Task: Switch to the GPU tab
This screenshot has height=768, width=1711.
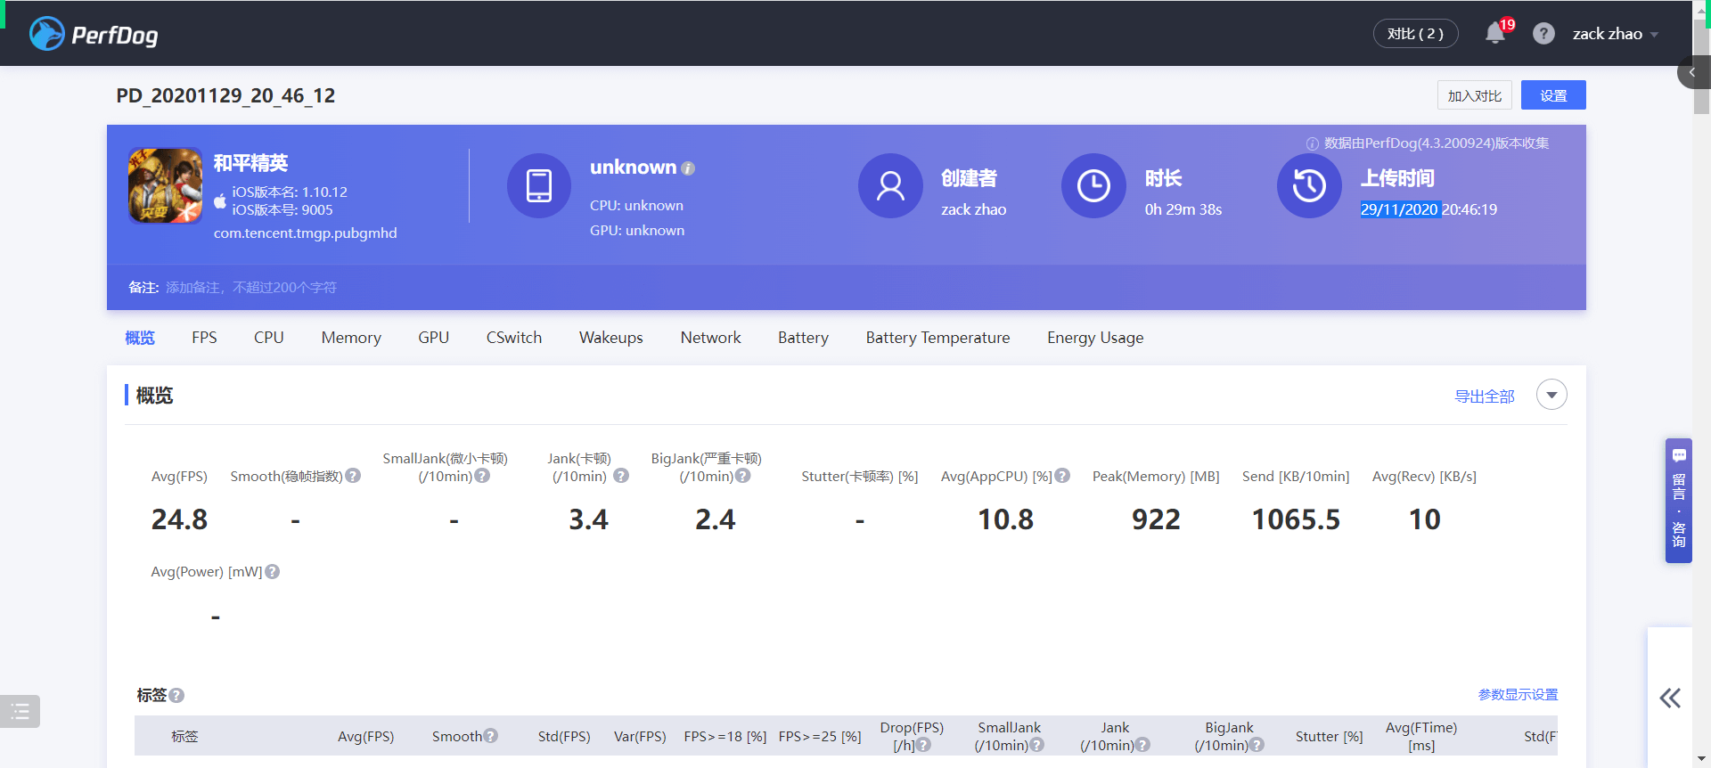Action: click(x=434, y=338)
